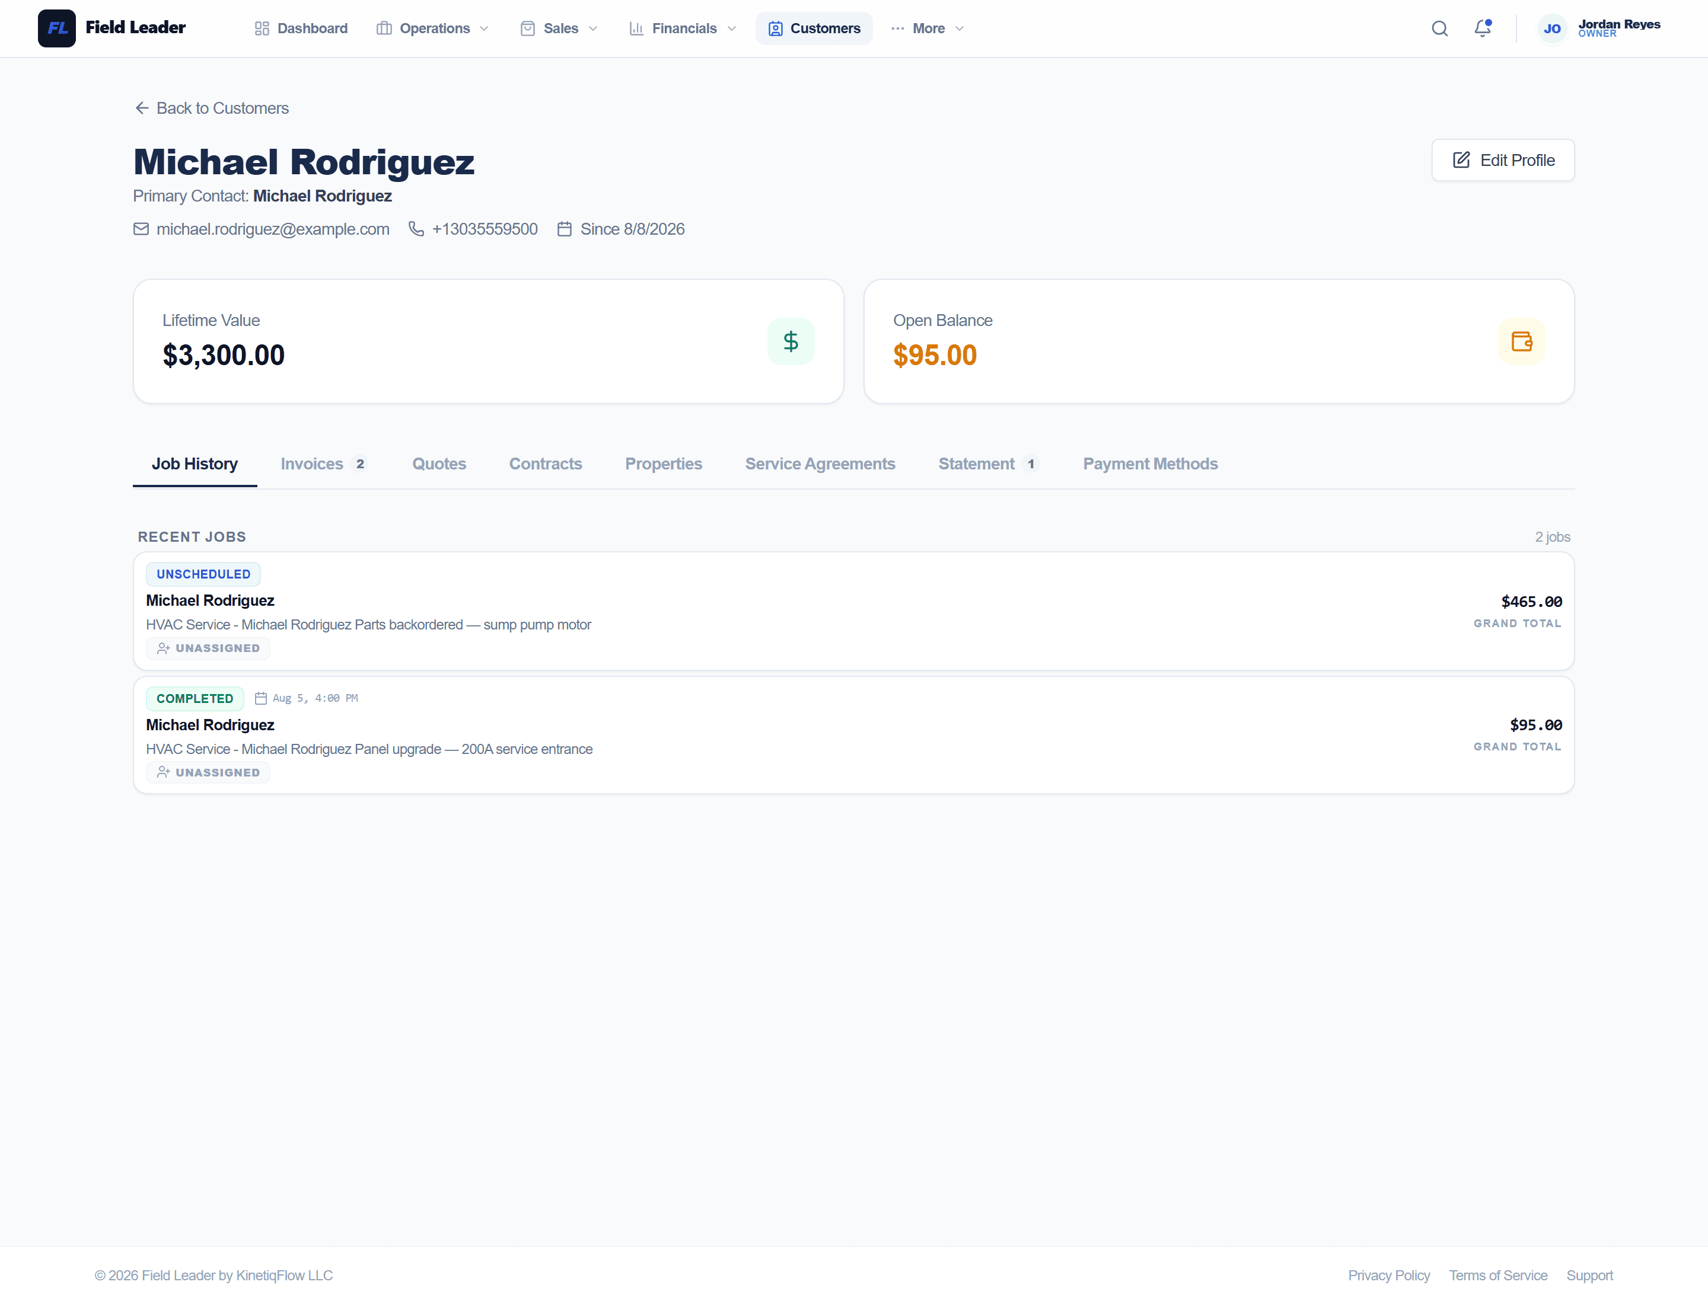Screen dimensions: 1708x1304
Task: Open the Statement tab
Action: [x=988, y=464]
